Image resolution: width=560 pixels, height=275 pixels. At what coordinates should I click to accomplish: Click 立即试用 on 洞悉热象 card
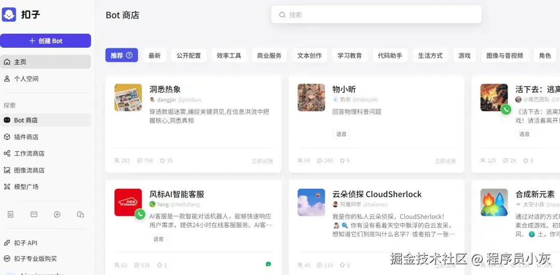pos(262,161)
